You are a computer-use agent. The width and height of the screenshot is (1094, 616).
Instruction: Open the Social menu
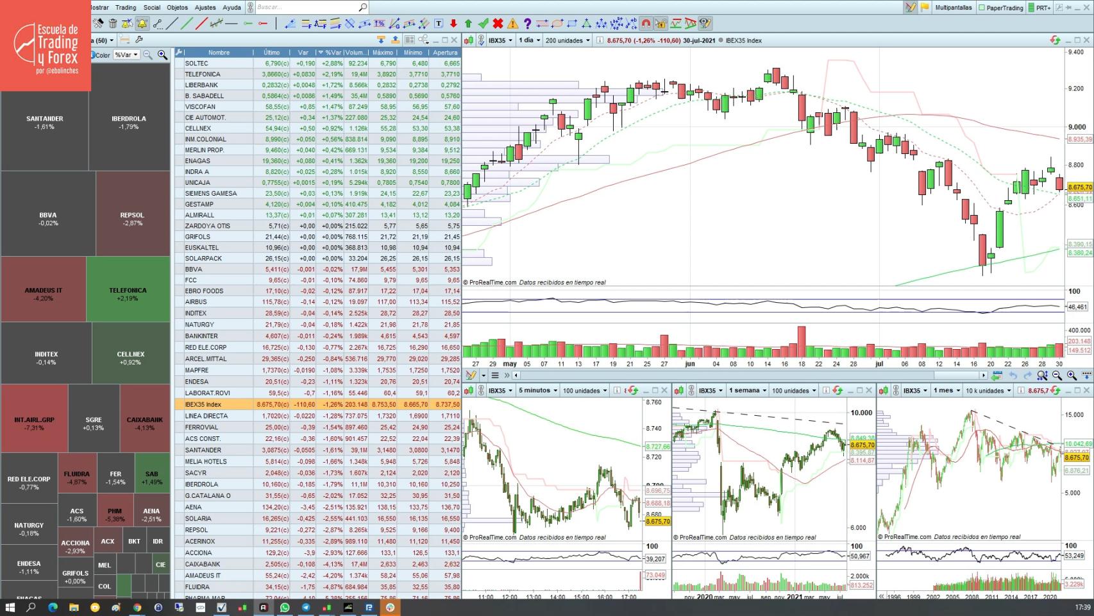point(152,8)
